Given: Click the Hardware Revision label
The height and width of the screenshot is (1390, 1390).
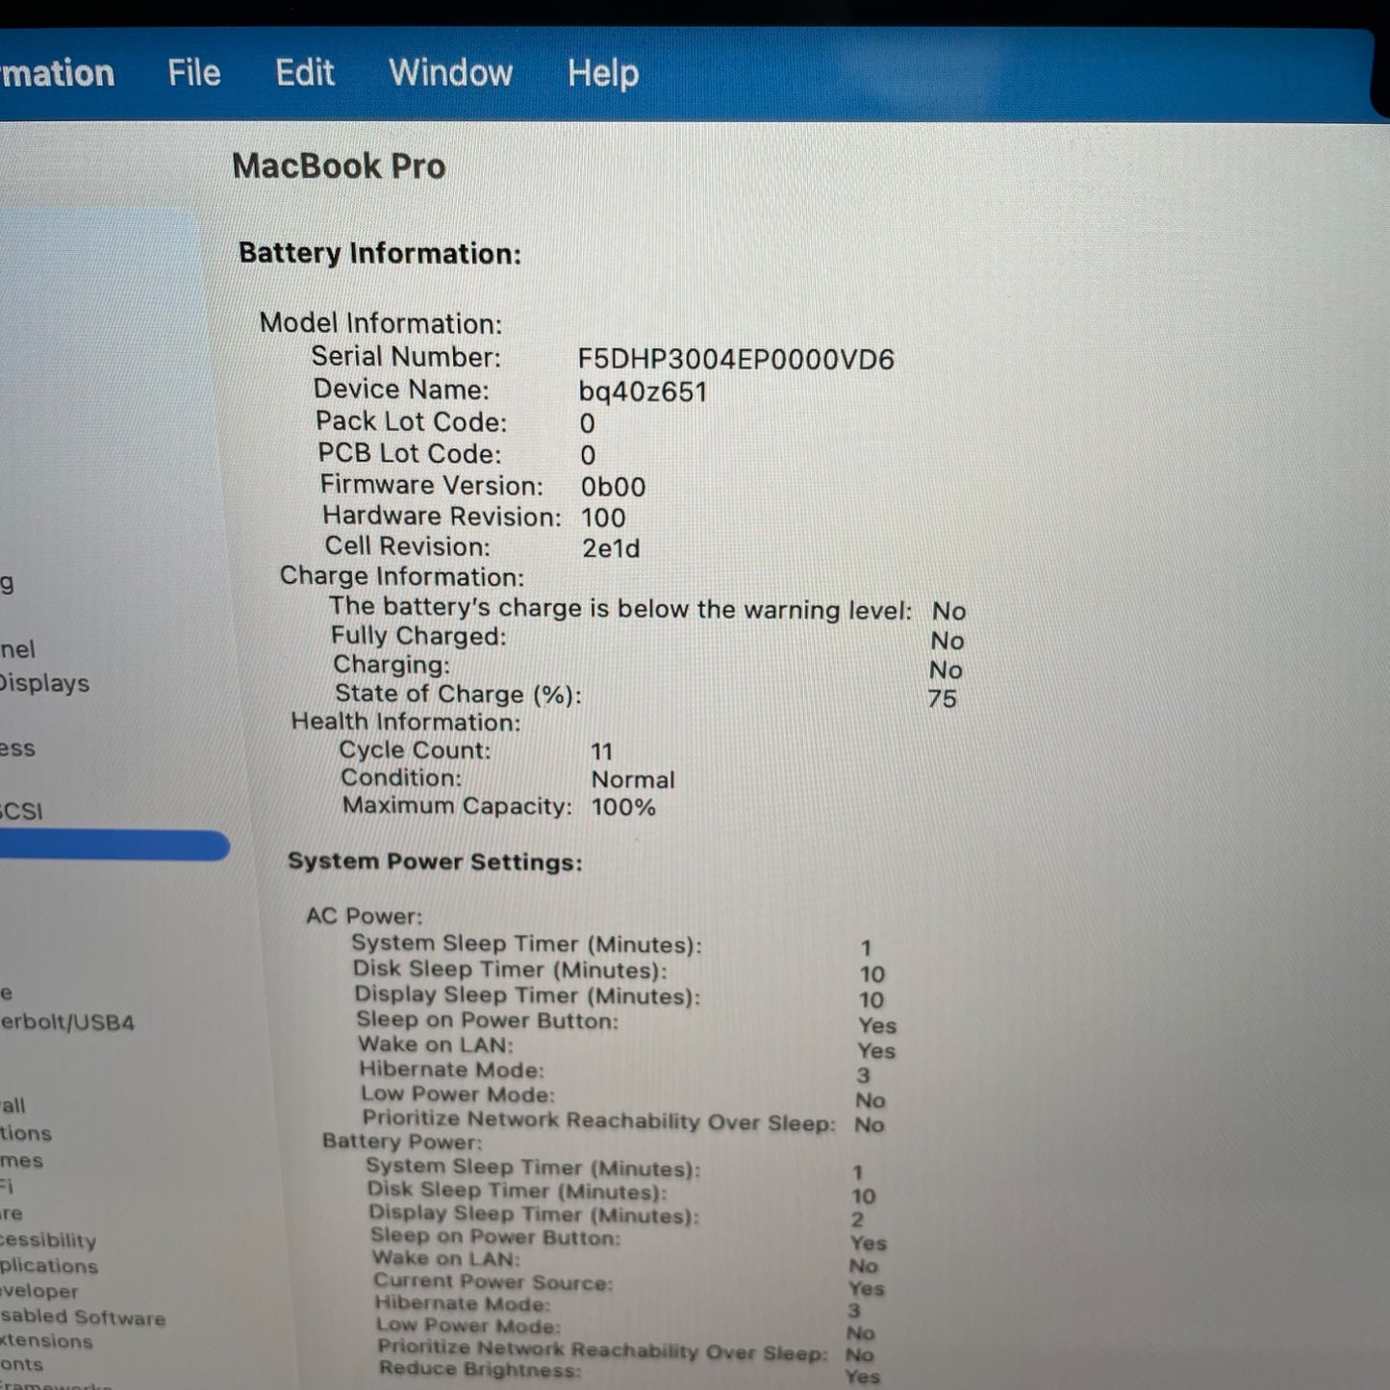Looking at the screenshot, I should tap(442, 517).
